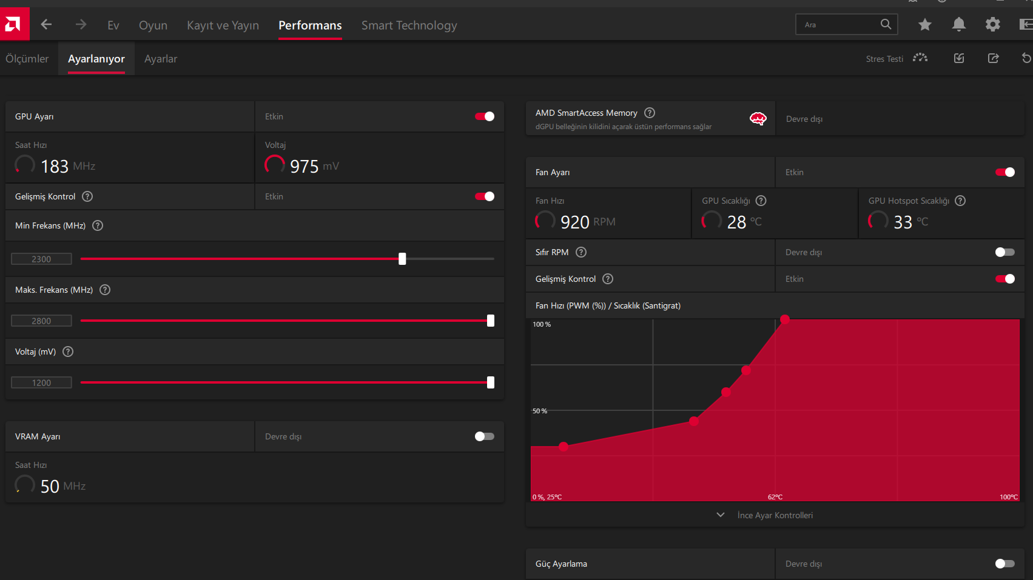Screen dimensions: 1033x580
Task: Open the Kayıt ve Yayın section
Action: pyautogui.click(x=223, y=25)
